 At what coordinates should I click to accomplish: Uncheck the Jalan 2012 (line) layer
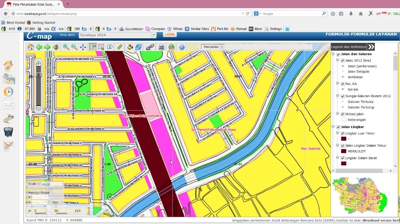point(343,60)
